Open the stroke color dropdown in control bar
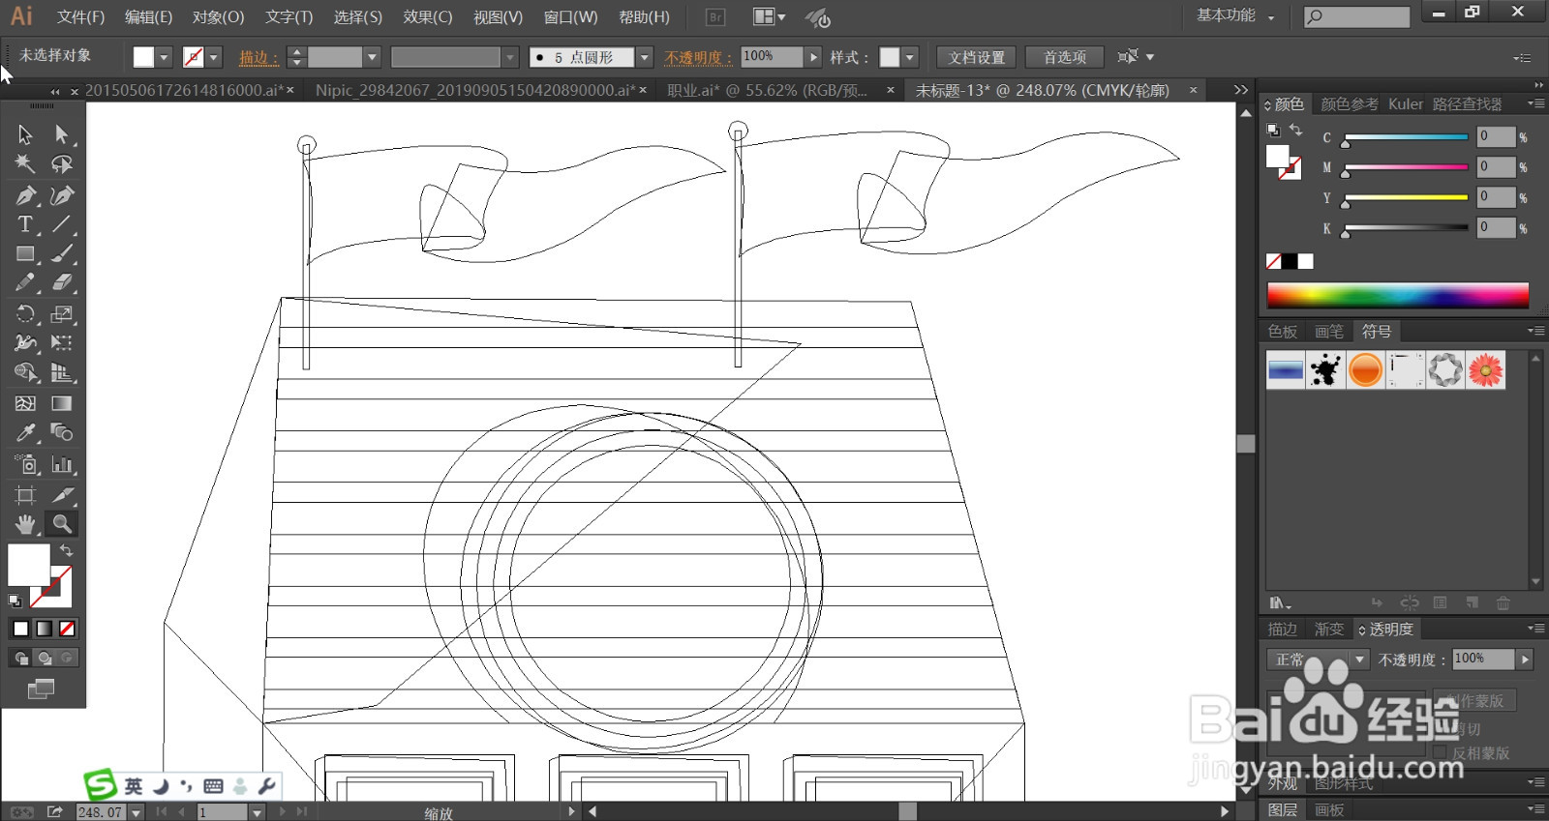 pyautogui.click(x=214, y=57)
